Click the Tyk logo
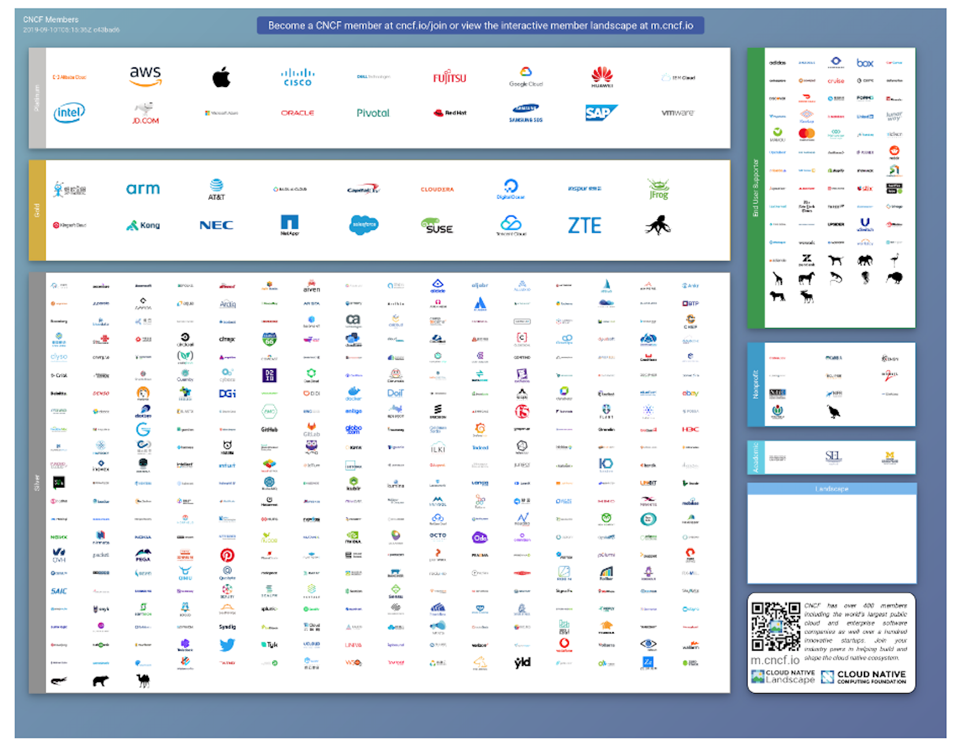 pyautogui.click(x=269, y=645)
